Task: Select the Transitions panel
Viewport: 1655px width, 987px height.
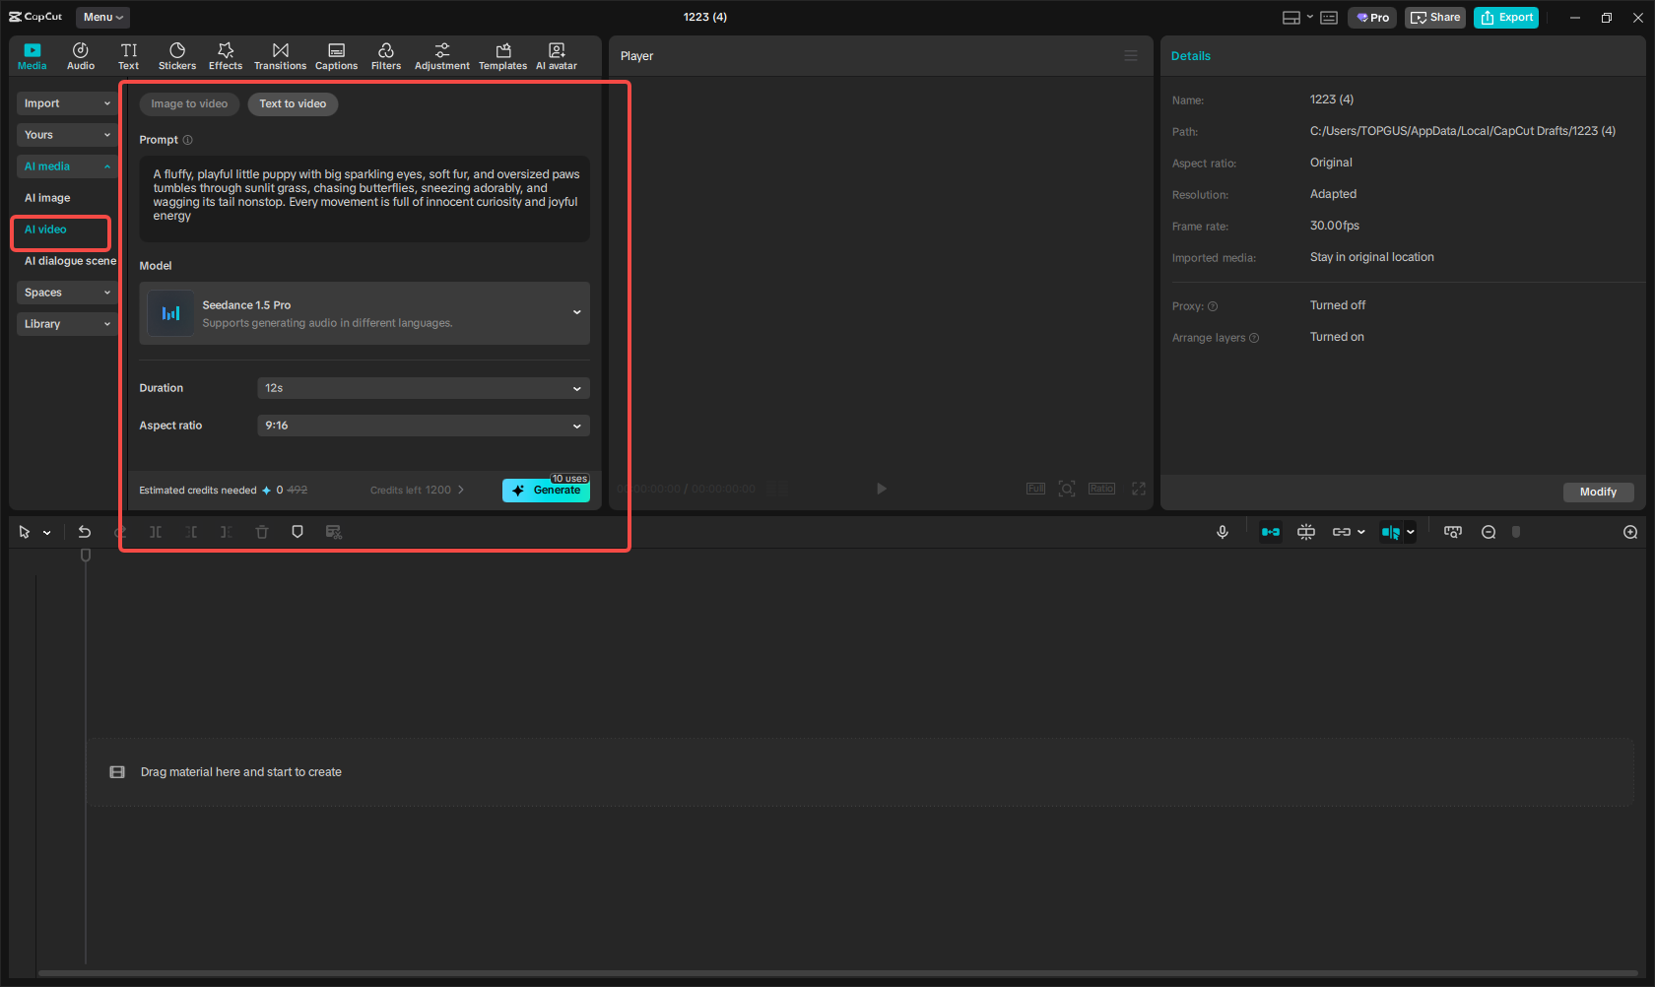Action: pos(280,55)
